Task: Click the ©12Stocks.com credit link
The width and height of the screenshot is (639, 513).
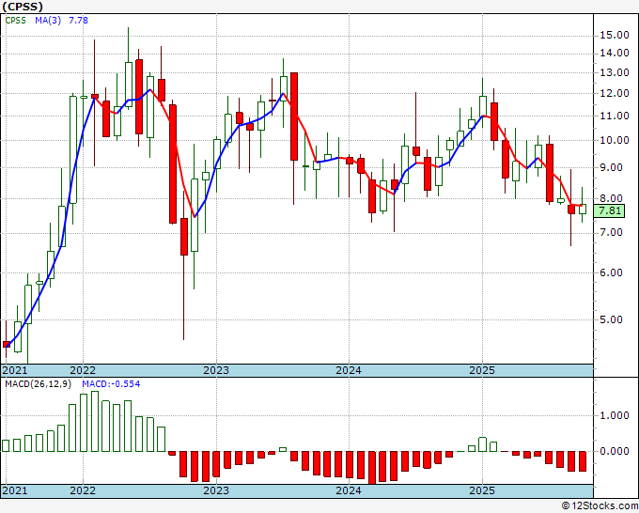Action: [600, 506]
